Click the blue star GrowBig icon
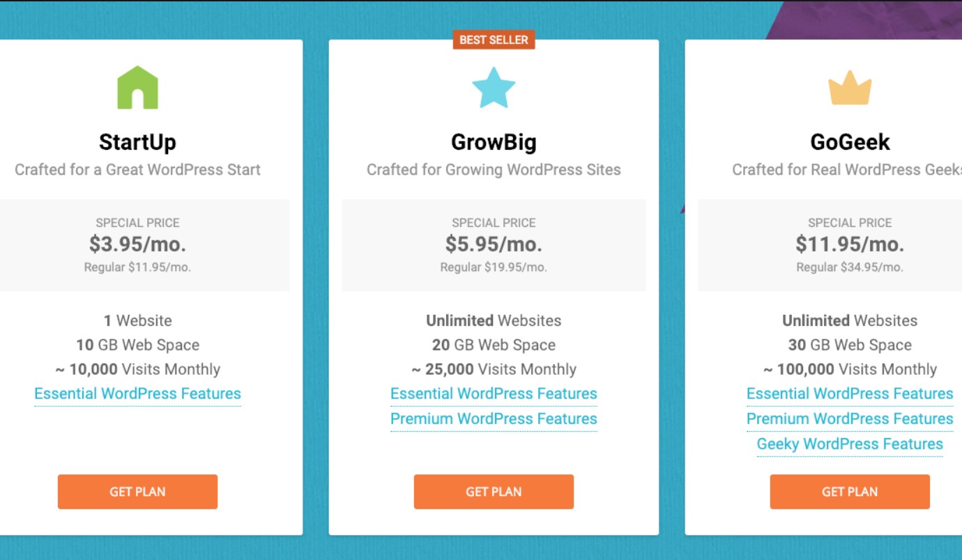Screen dimensions: 962x560 (x=494, y=88)
